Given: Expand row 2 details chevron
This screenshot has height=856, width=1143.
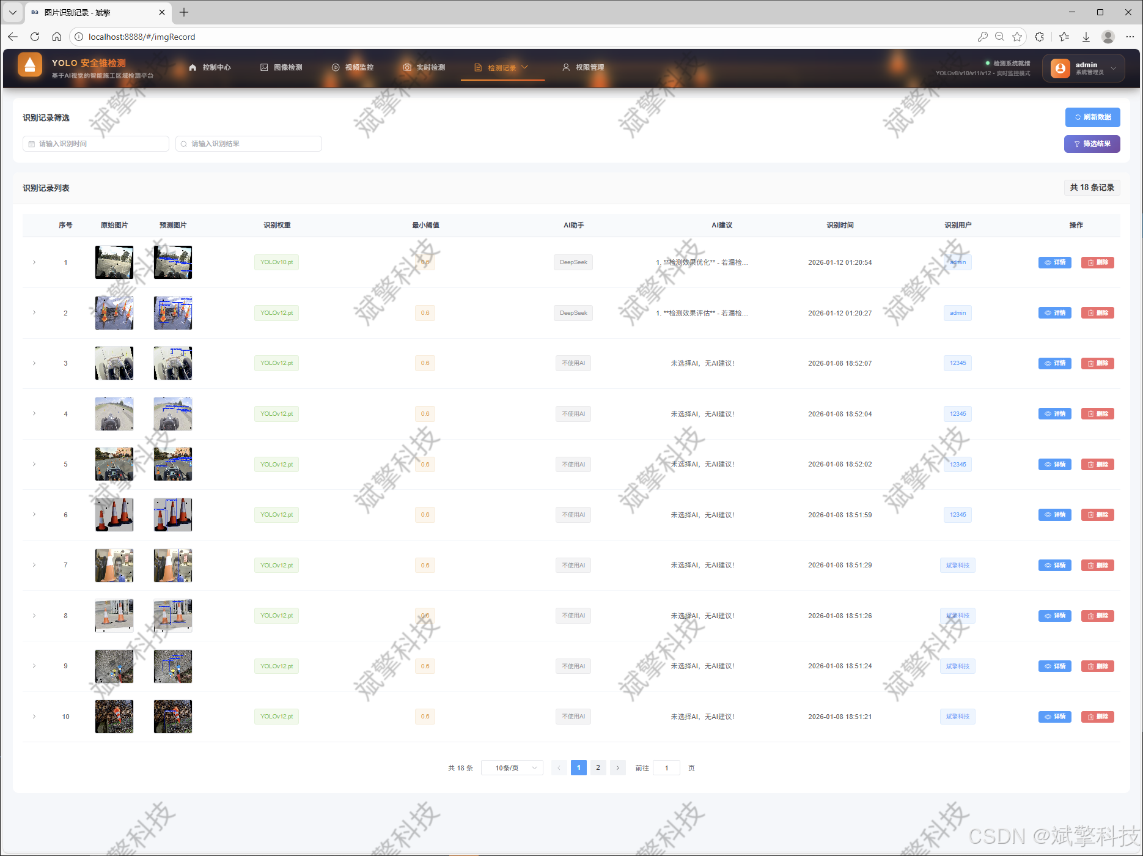Looking at the screenshot, I should coord(34,312).
